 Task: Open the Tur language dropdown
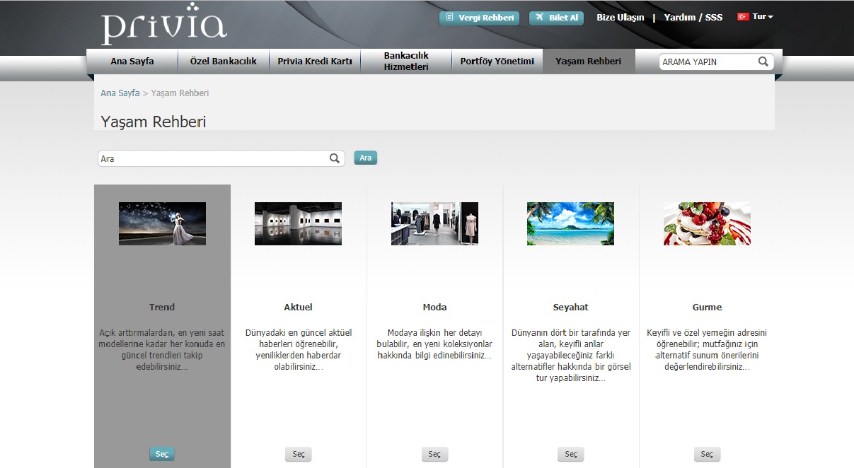(x=763, y=17)
